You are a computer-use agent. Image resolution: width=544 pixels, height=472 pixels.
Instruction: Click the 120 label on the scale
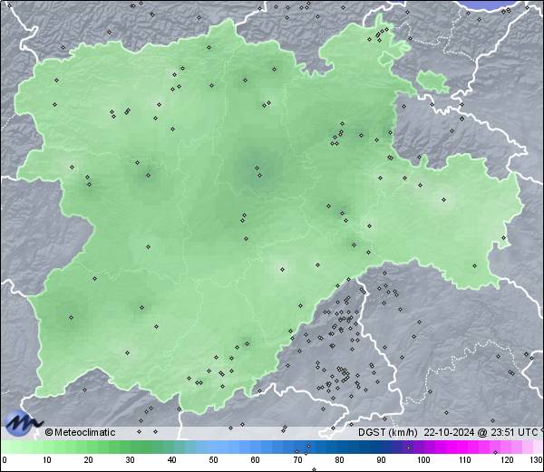coord(507,460)
